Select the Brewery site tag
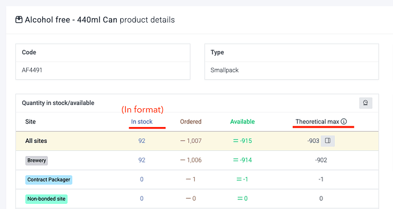This screenshot has height=209, width=393. [x=36, y=161]
